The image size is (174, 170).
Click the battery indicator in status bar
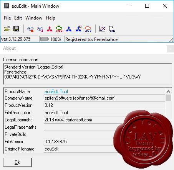45,39
